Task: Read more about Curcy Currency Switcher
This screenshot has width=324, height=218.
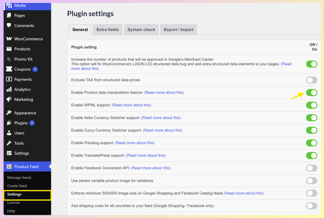Action: coord(163,130)
